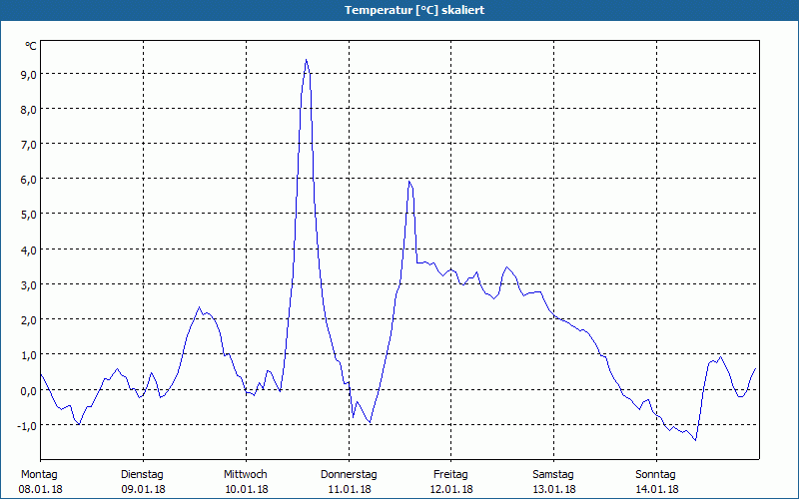This screenshot has width=799, height=499.
Task: Select the 10.01.18 date label
Action: (247, 490)
